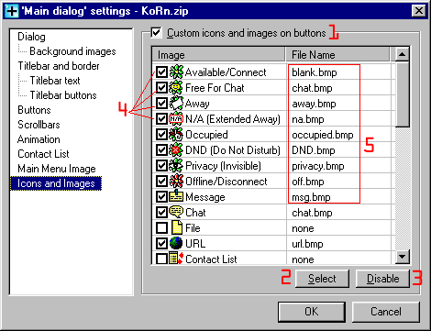Screen dimensions: 431x331
Task: Toggle the DND (Do Not Disturb) checkbox
Action: click(161, 150)
